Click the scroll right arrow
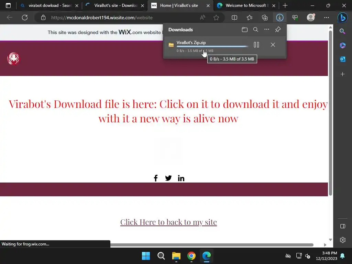Viewport: 352px width, 264px height. point(325,245)
